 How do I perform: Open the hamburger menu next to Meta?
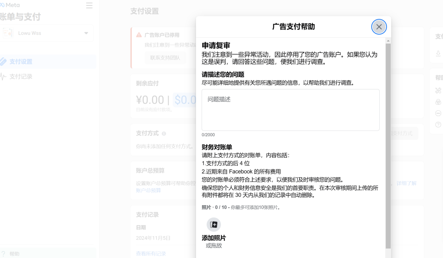(x=89, y=6)
